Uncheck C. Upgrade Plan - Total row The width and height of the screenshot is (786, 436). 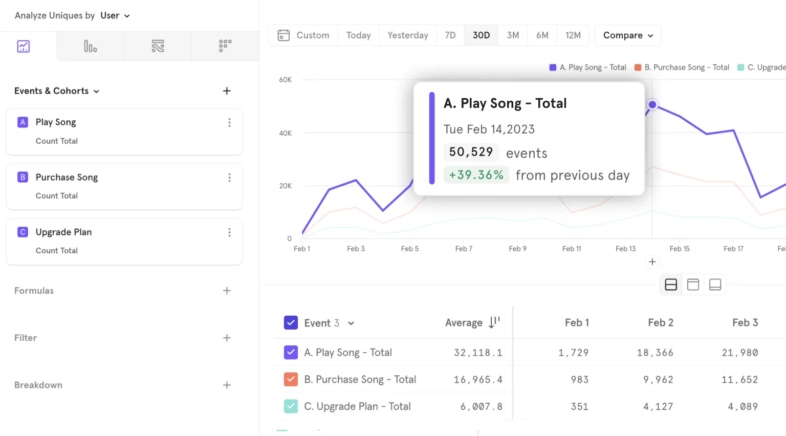[x=291, y=406]
